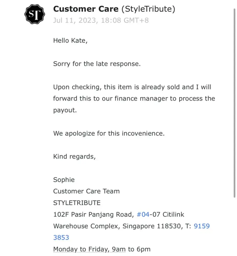Click the 3853 phone number link
Screen dimensions: 237x256
coord(61,238)
